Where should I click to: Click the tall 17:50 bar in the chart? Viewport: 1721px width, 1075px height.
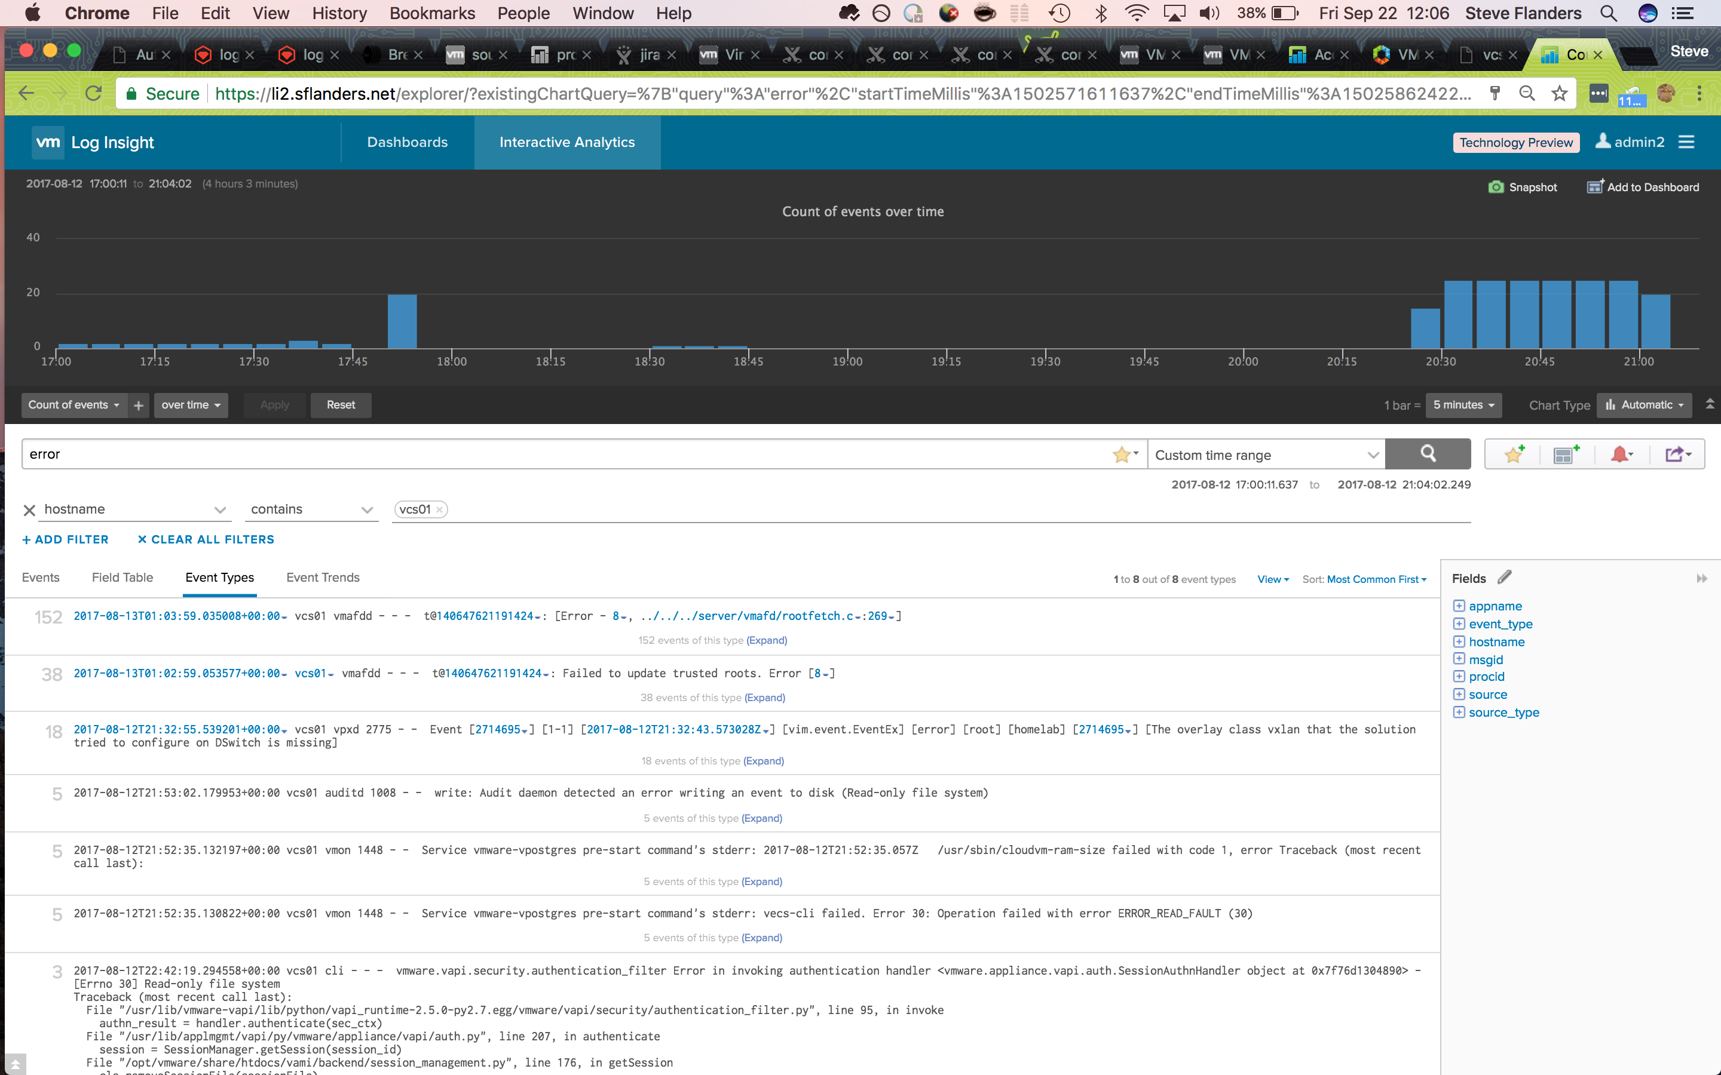(402, 321)
